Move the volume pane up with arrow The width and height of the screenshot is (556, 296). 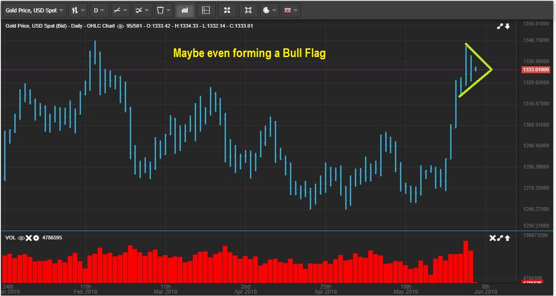click(x=507, y=238)
